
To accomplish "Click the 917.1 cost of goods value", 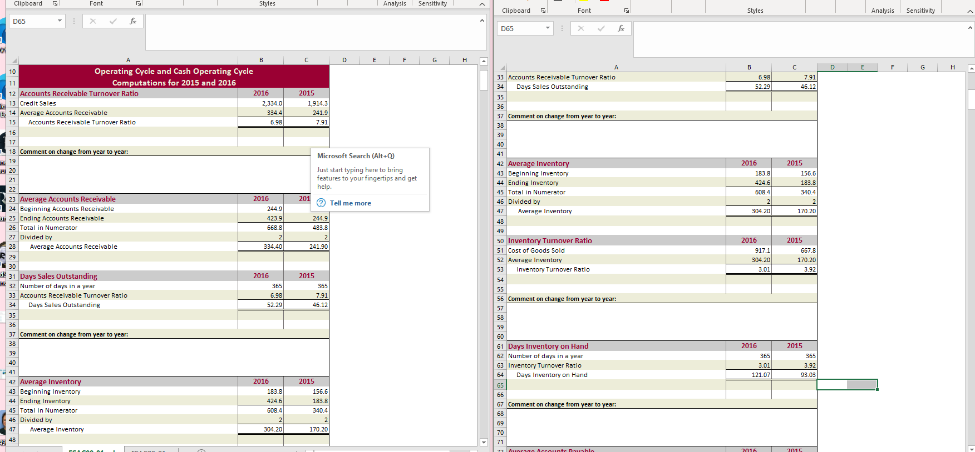I will (749, 250).
